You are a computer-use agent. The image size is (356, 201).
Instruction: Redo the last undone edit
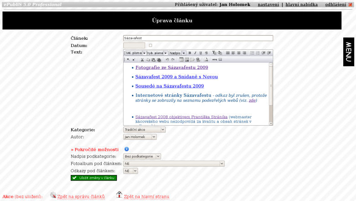173,59
